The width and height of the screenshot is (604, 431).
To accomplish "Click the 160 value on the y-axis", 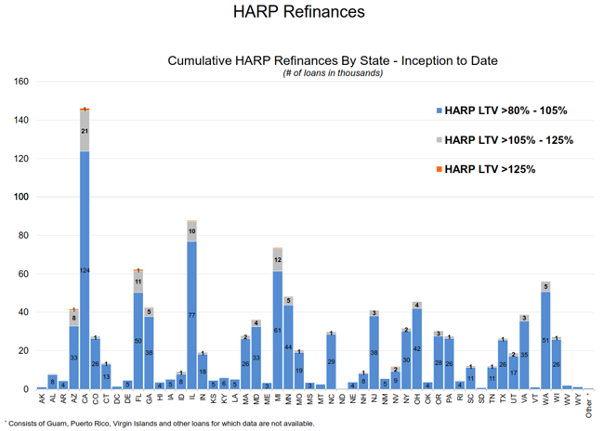I will [20, 82].
